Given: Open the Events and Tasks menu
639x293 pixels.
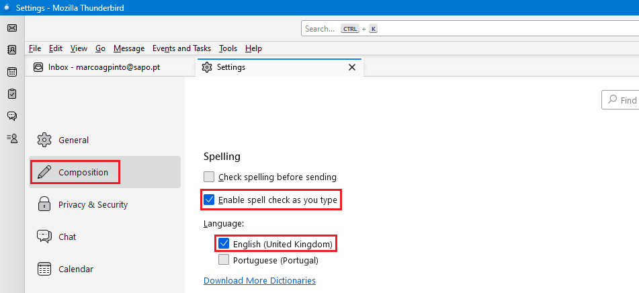Looking at the screenshot, I should click(182, 48).
